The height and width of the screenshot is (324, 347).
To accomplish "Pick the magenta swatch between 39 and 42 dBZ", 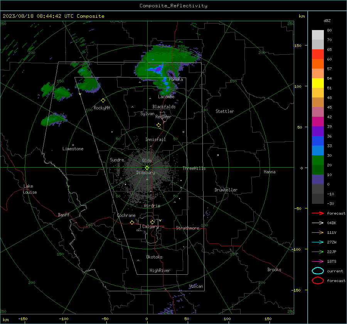I will 318,121.
